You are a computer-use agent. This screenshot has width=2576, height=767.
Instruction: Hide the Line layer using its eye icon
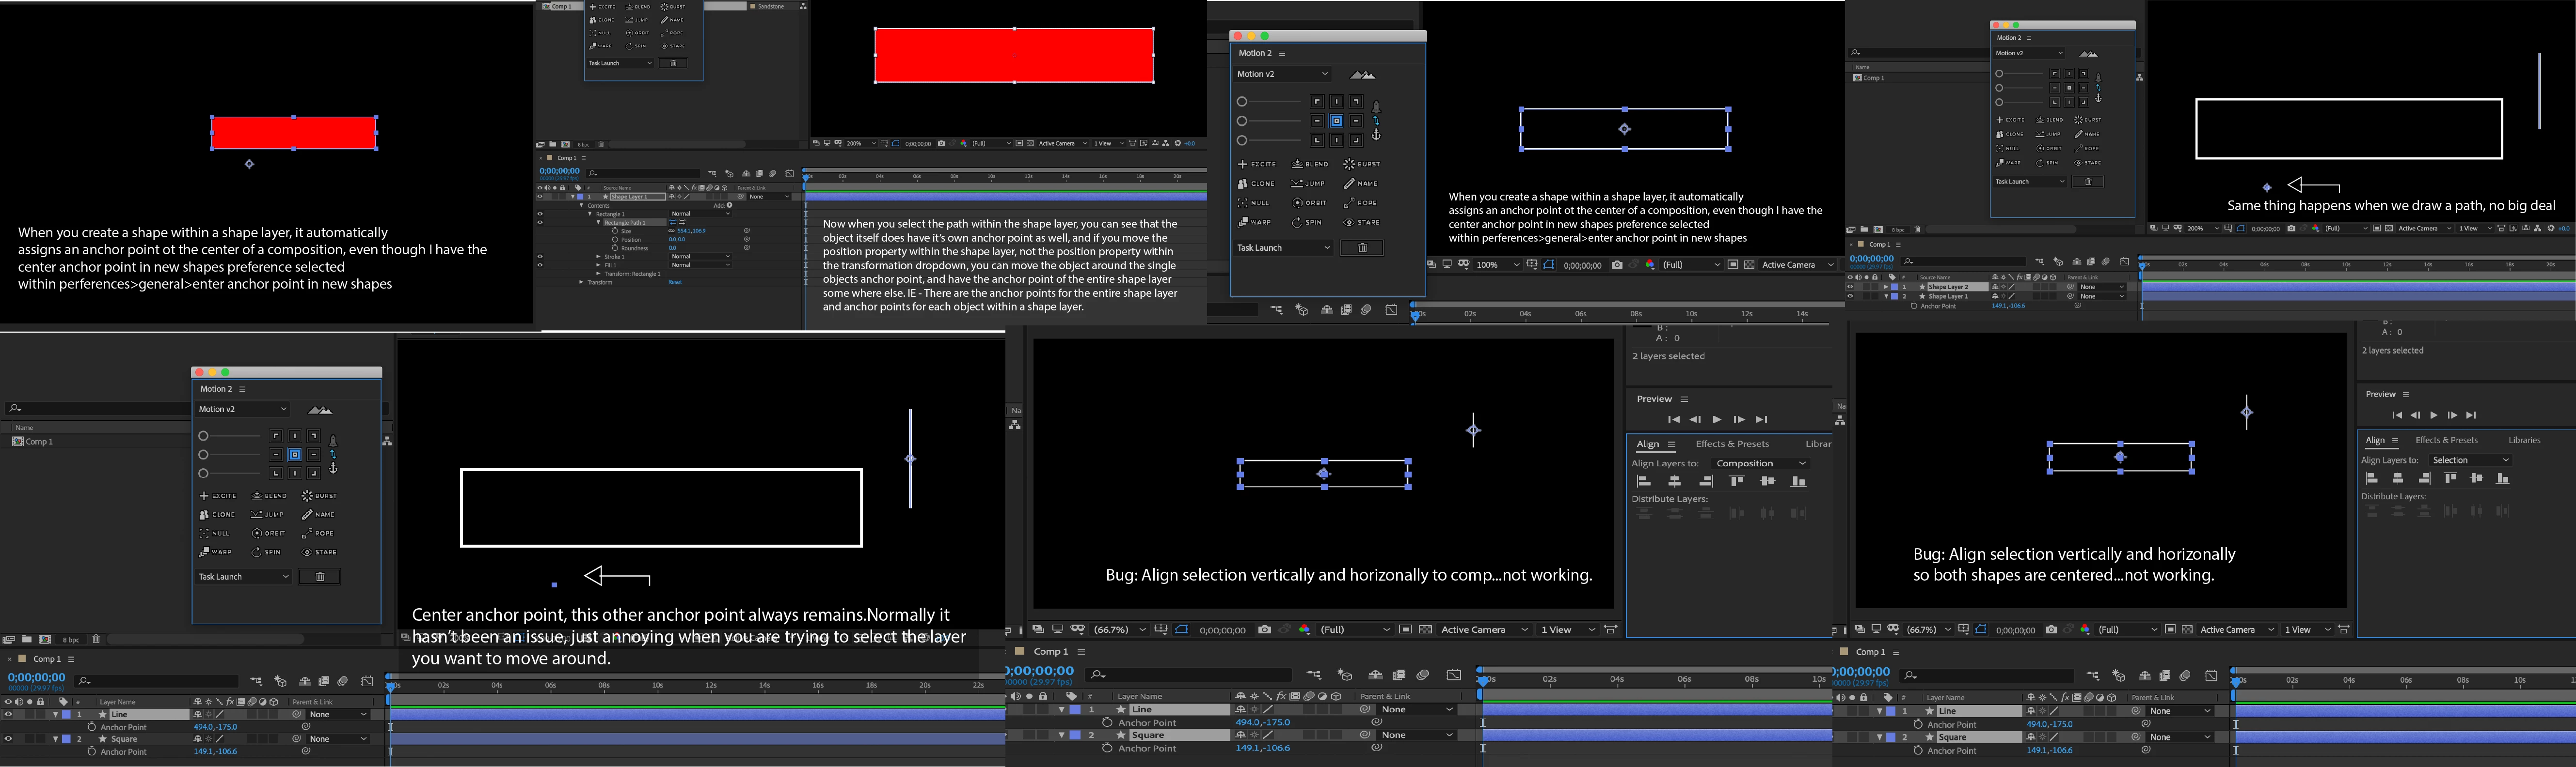click(8, 714)
